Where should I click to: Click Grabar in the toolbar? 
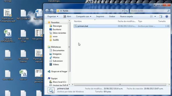coord(112,17)
